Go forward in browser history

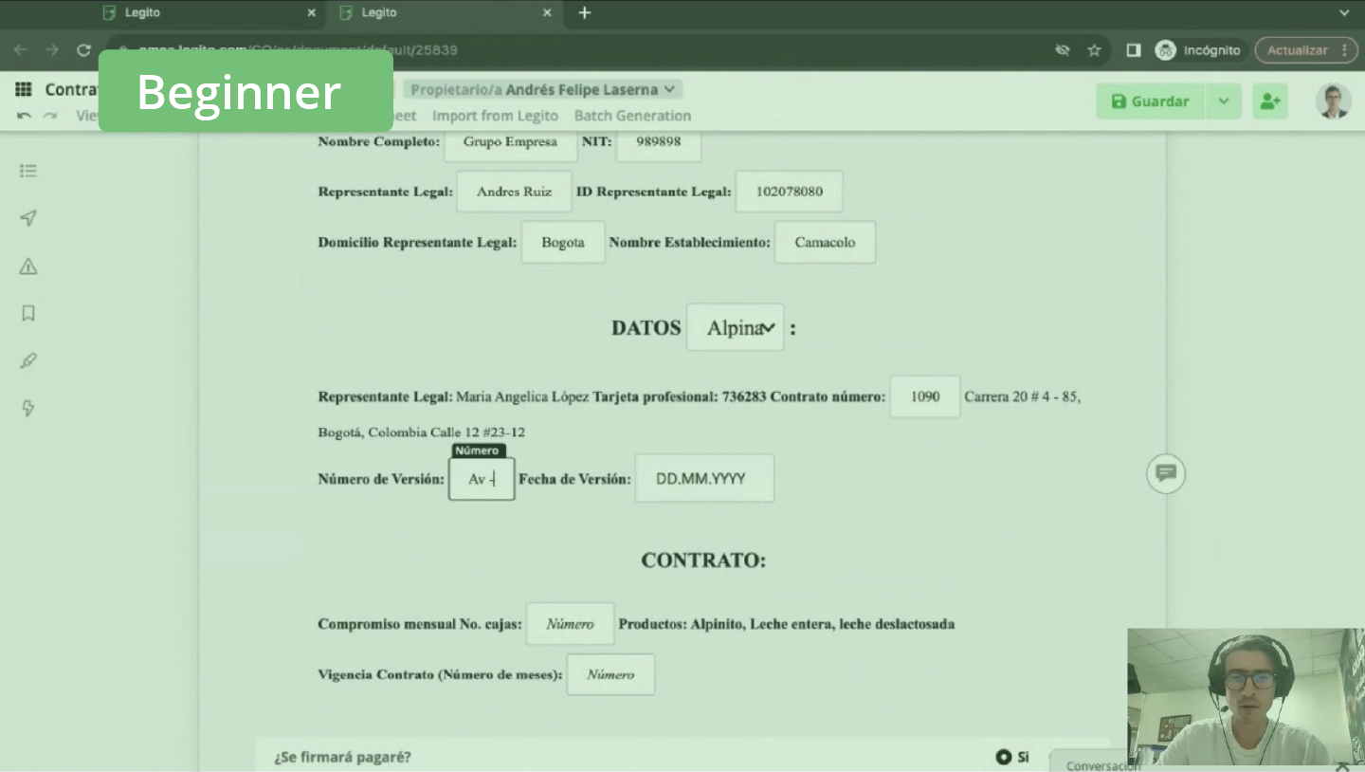pyautogui.click(x=52, y=50)
